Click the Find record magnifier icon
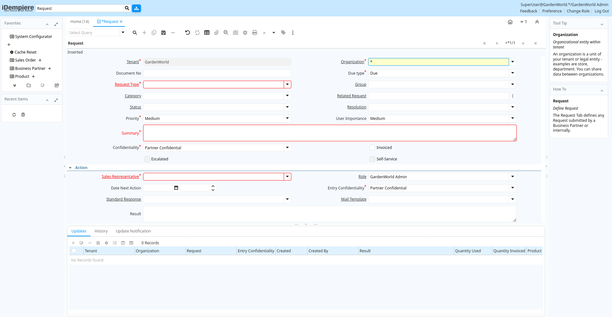The image size is (612, 317). pyautogui.click(x=135, y=33)
